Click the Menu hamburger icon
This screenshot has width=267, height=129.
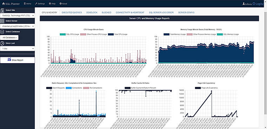[x=25, y=4]
